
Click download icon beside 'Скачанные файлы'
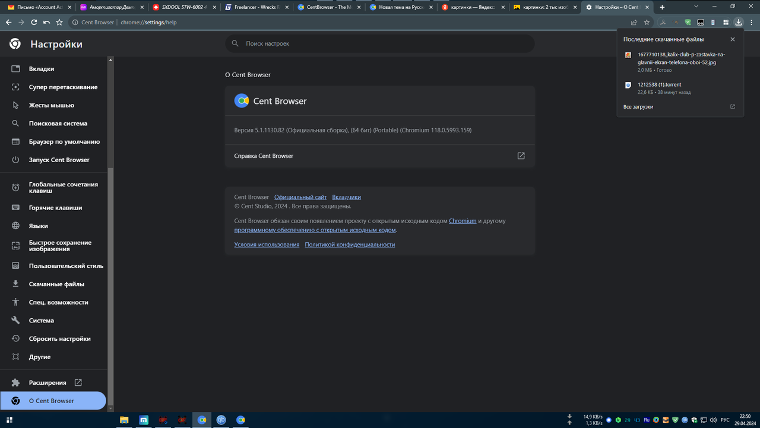click(16, 284)
